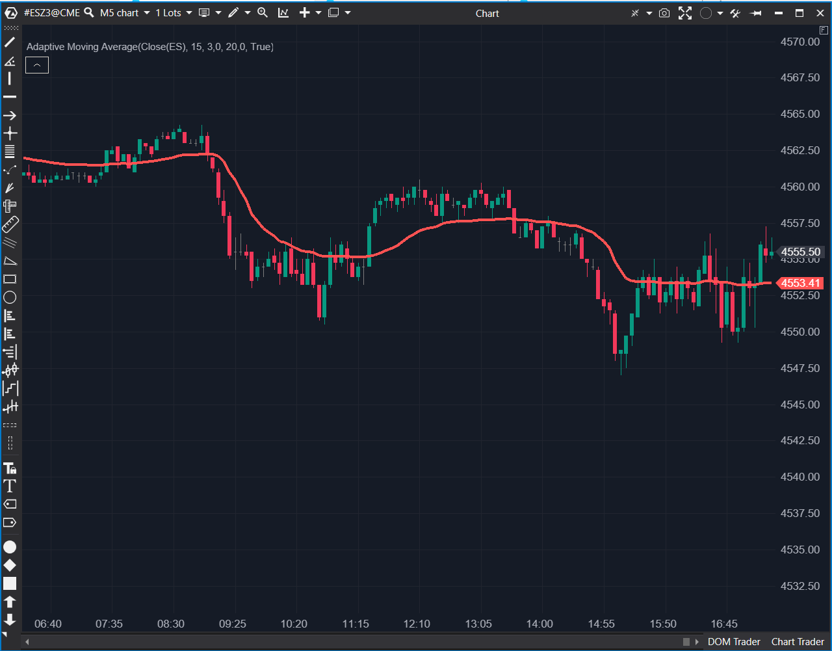Open chart settings wrench and hammer icon
The width and height of the screenshot is (832, 651).
(735, 13)
